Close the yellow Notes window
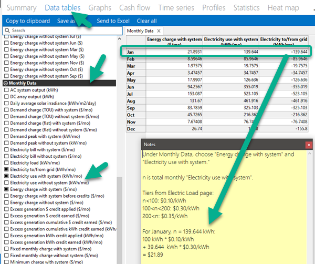Viewport: 315px width, 264px height. click(x=309, y=144)
